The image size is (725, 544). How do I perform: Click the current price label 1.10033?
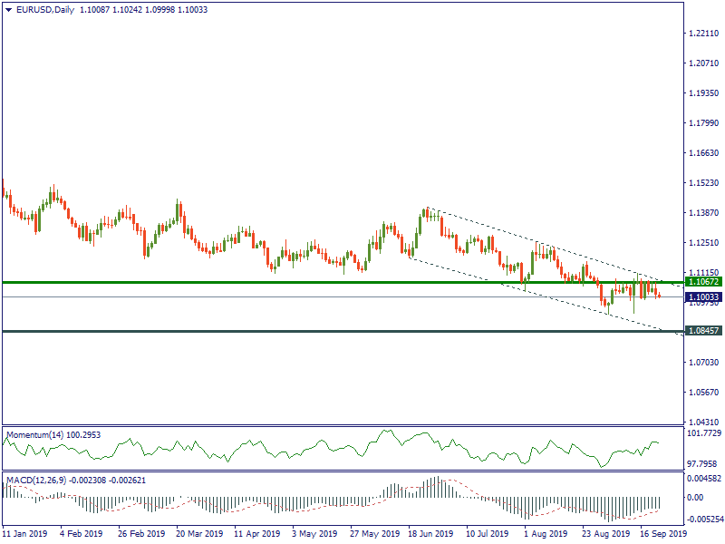coord(703,296)
